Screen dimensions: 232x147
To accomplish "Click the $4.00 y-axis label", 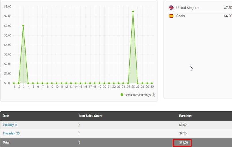I will click(8, 45).
